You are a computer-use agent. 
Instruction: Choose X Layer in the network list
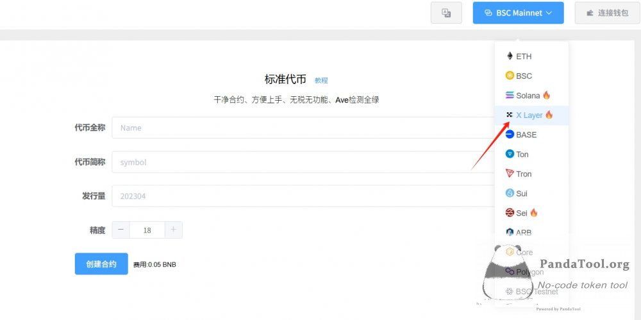tap(531, 115)
